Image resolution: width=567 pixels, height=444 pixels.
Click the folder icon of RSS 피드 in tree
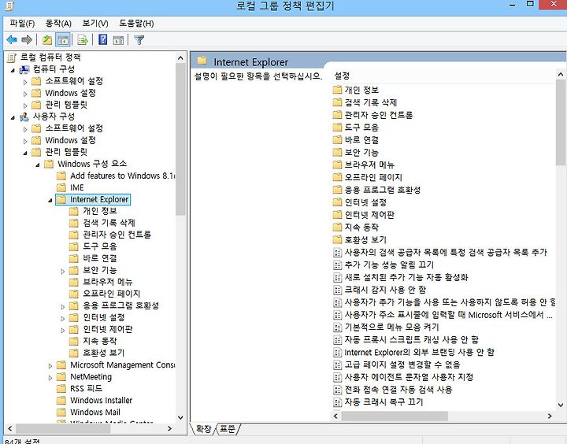(x=61, y=388)
